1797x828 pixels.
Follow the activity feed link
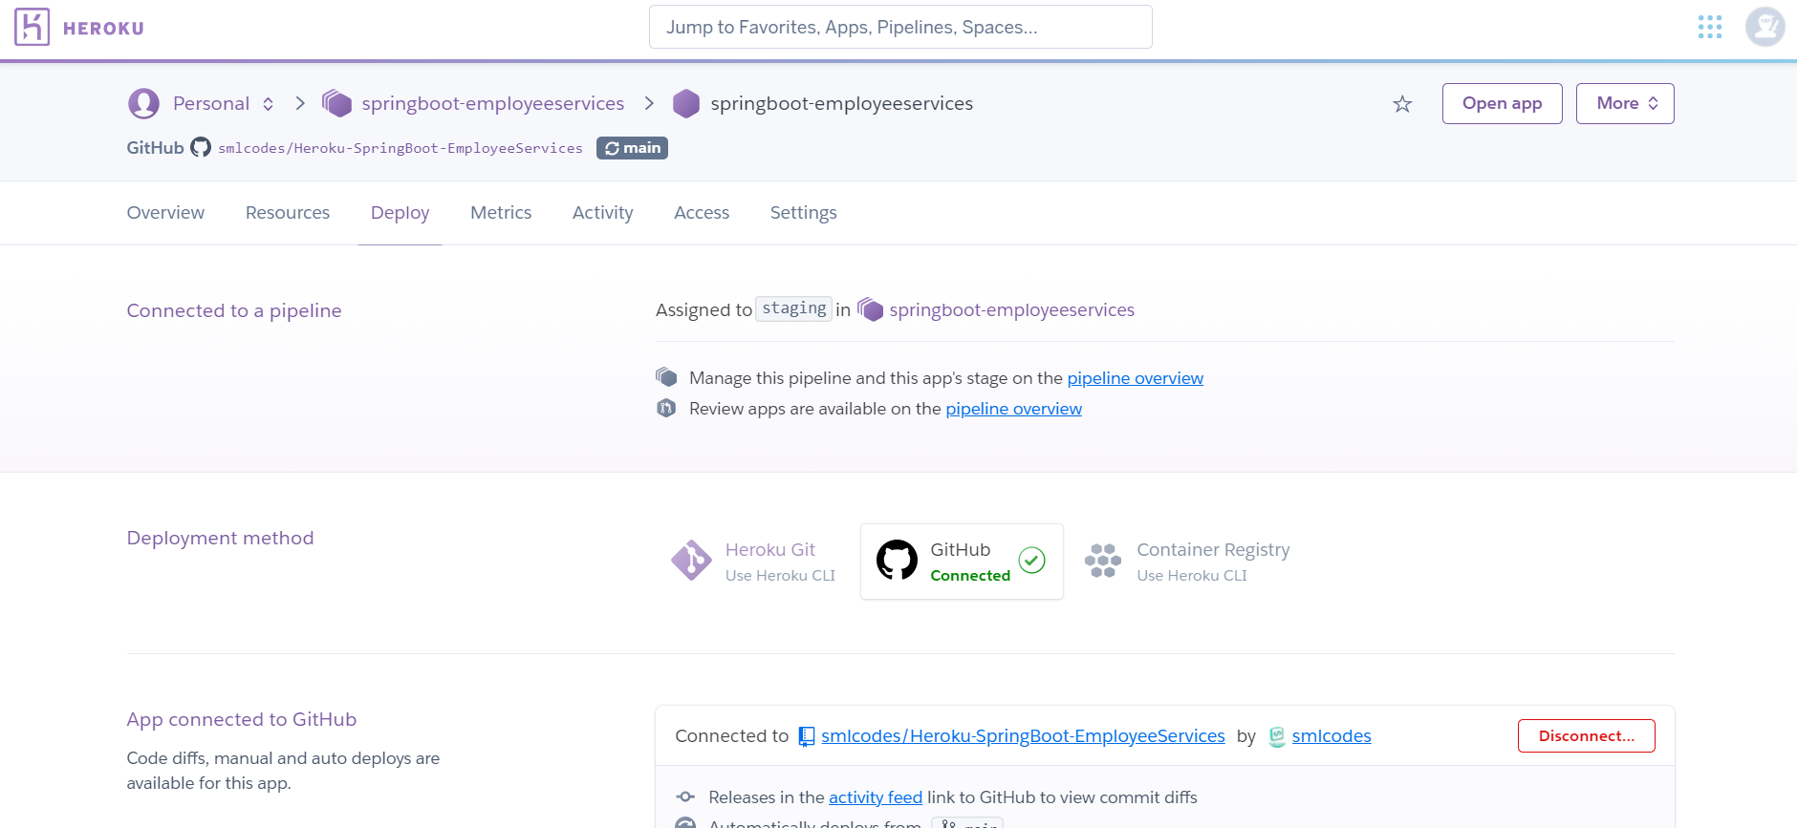[x=875, y=797]
